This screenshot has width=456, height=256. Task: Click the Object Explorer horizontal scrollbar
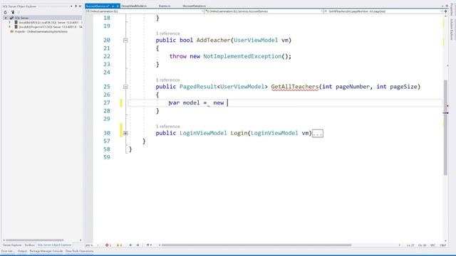click(x=35, y=240)
